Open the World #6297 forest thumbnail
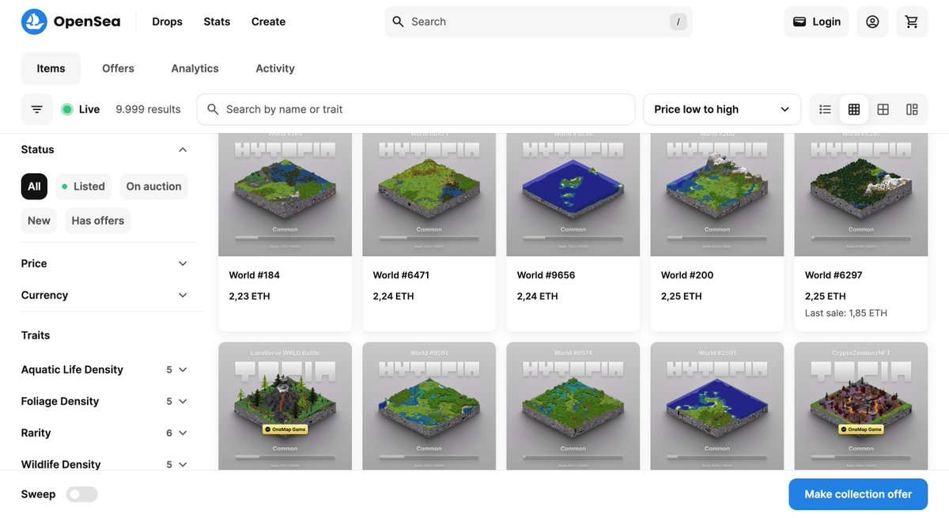The width and height of the screenshot is (949, 518). (861, 195)
